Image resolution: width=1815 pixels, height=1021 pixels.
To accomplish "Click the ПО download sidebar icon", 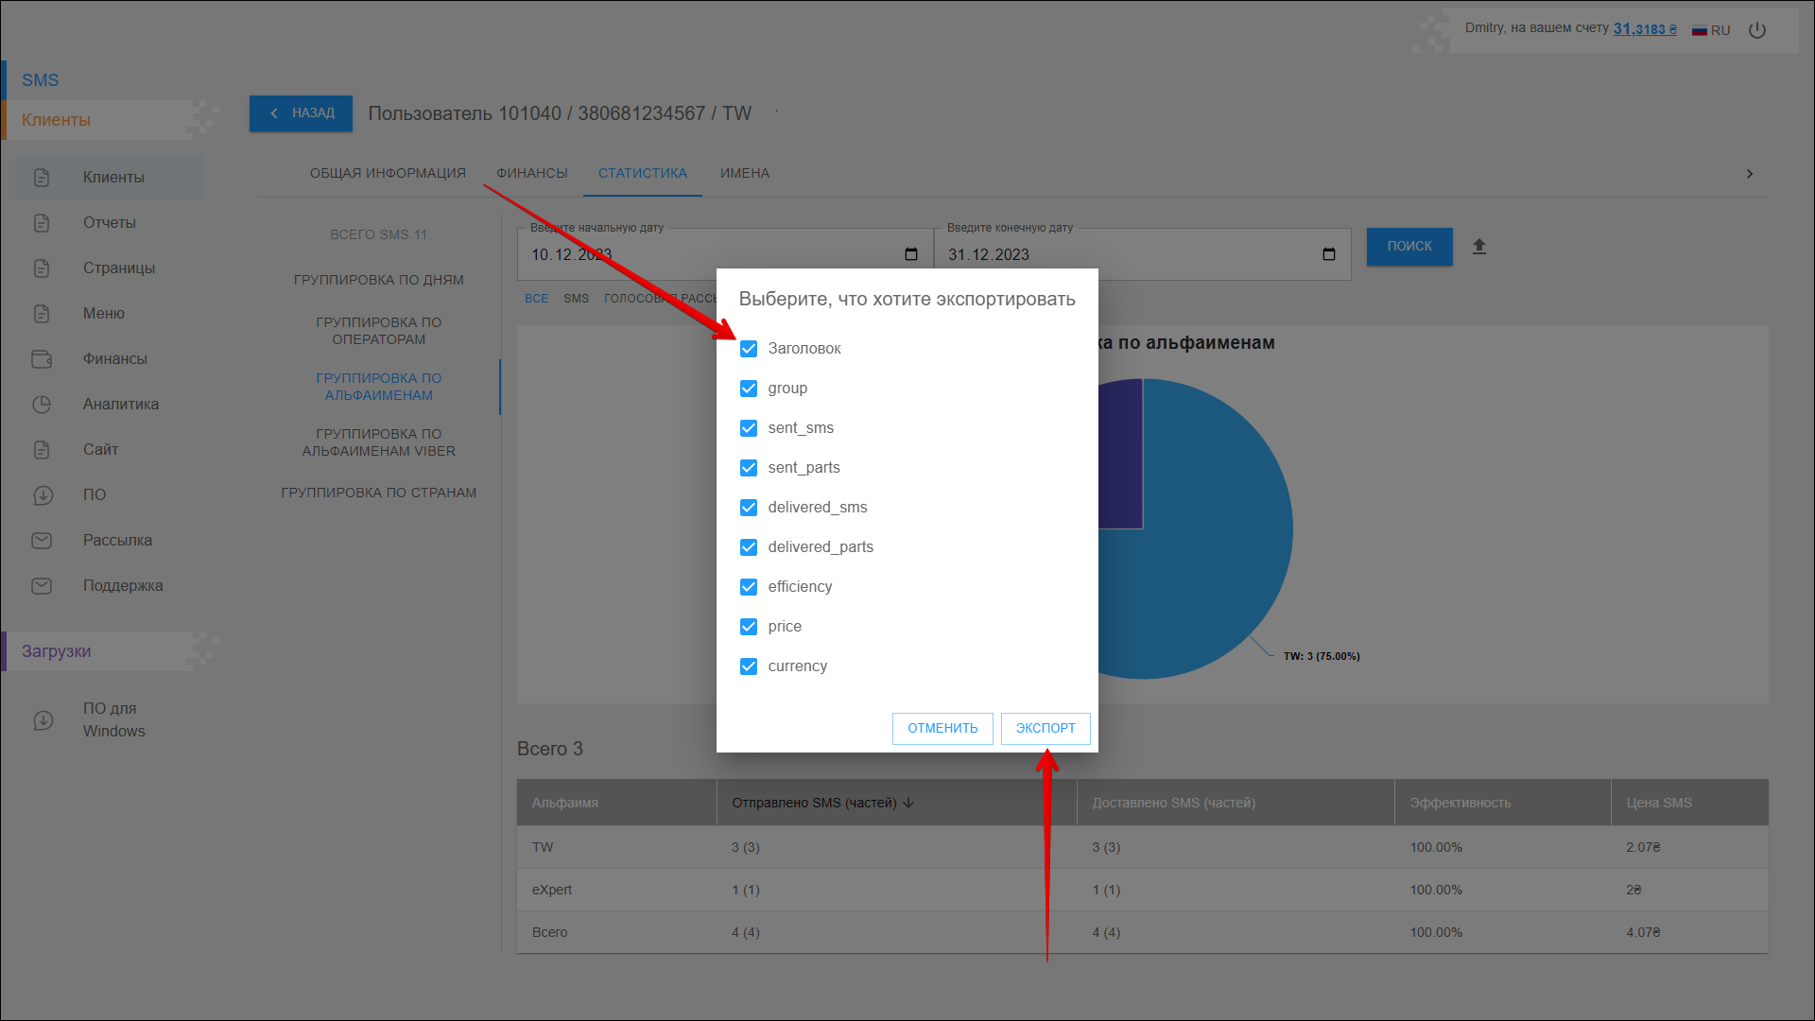I will [x=42, y=495].
